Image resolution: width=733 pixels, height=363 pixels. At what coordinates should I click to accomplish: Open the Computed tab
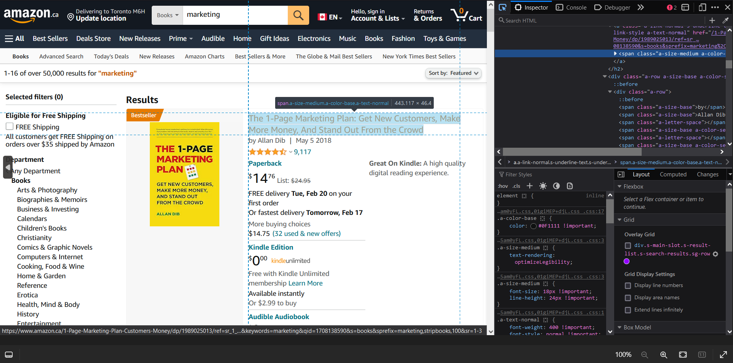pyautogui.click(x=673, y=174)
